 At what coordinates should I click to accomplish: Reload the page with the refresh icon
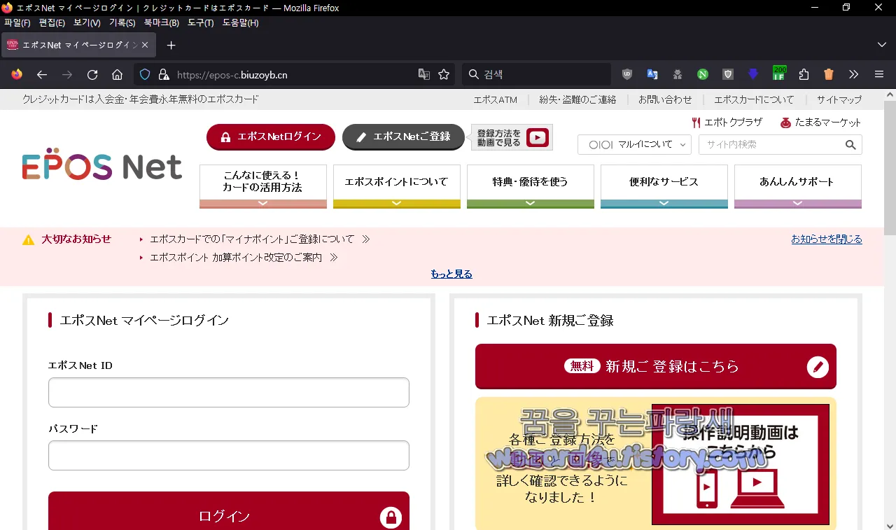click(92, 74)
